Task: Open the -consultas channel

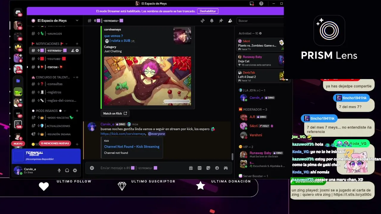Action: click(x=55, y=84)
